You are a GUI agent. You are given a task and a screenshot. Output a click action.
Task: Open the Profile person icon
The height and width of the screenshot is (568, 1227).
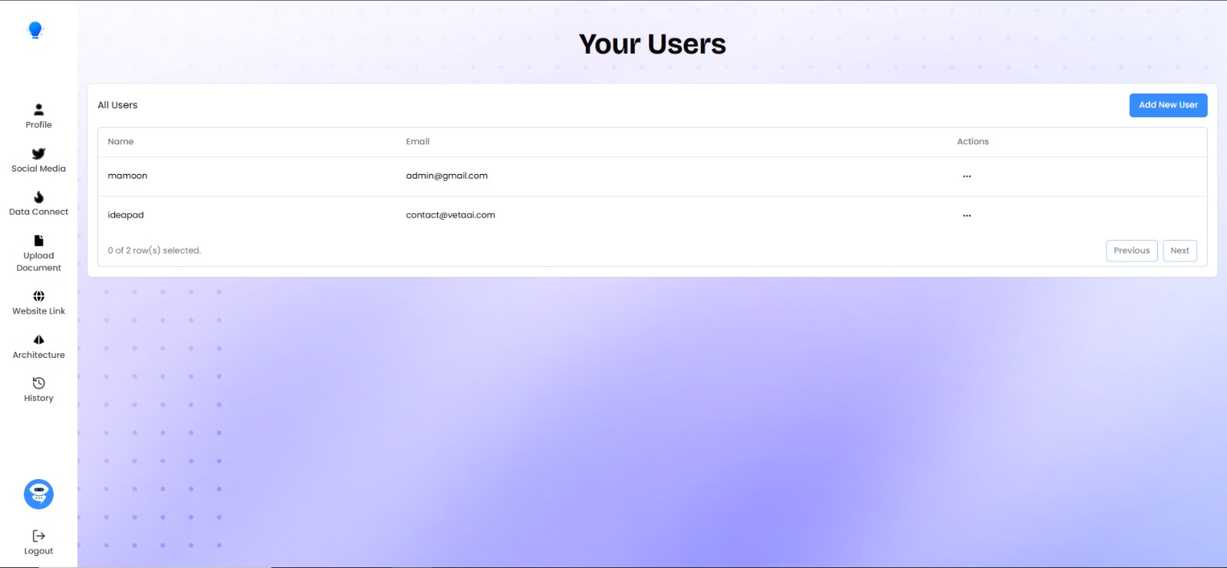click(38, 110)
